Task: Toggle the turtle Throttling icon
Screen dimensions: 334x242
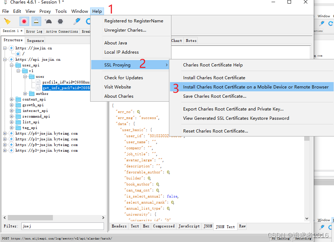Action: (48, 21)
